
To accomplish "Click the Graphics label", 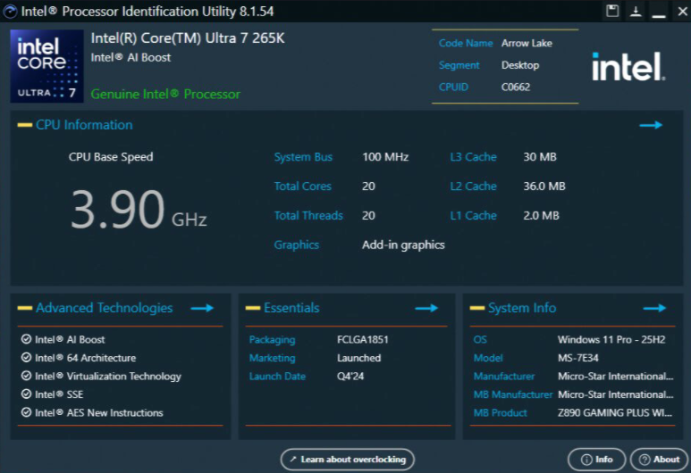I will click(x=297, y=245).
